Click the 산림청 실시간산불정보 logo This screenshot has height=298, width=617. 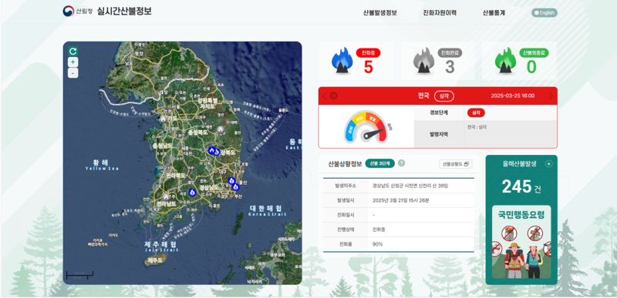[x=106, y=11]
